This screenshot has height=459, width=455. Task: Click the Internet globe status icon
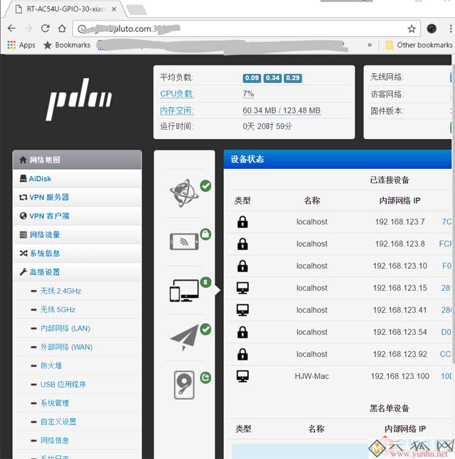coord(184,193)
